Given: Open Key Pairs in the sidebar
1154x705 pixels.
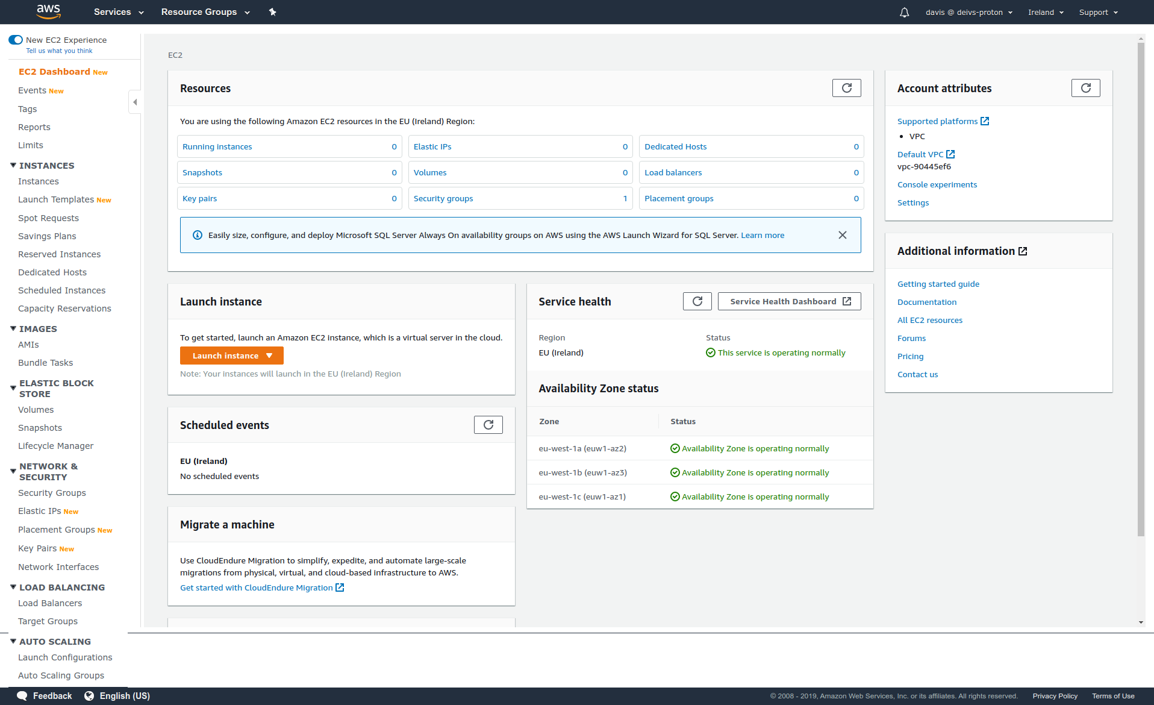Looking at the screenshot, I should (x=37, y=548).
